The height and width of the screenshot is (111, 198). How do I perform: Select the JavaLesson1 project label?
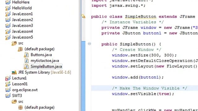pos(22,14)
